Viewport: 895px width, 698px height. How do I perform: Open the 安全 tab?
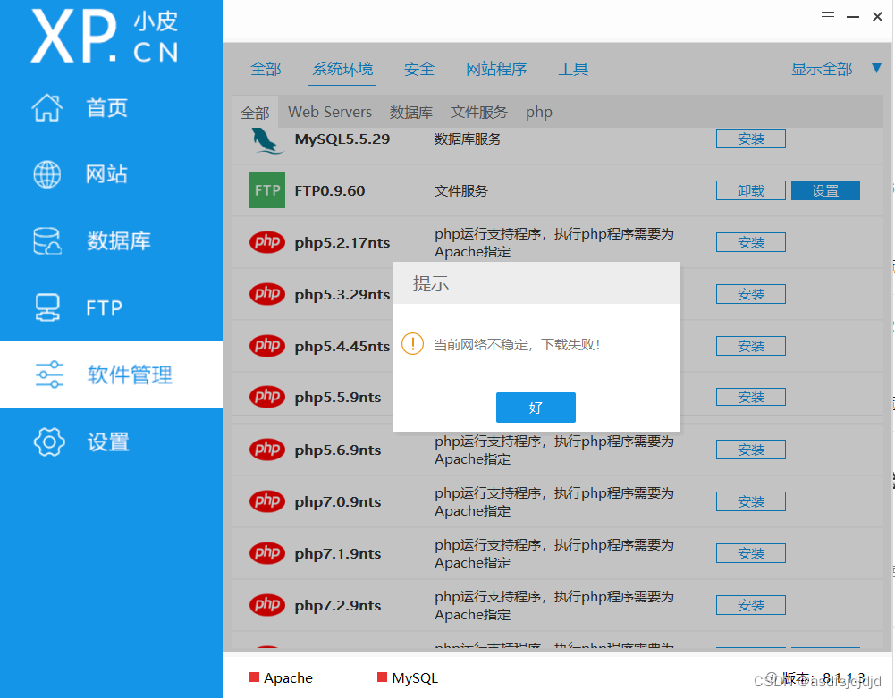[x=419, y=69]
